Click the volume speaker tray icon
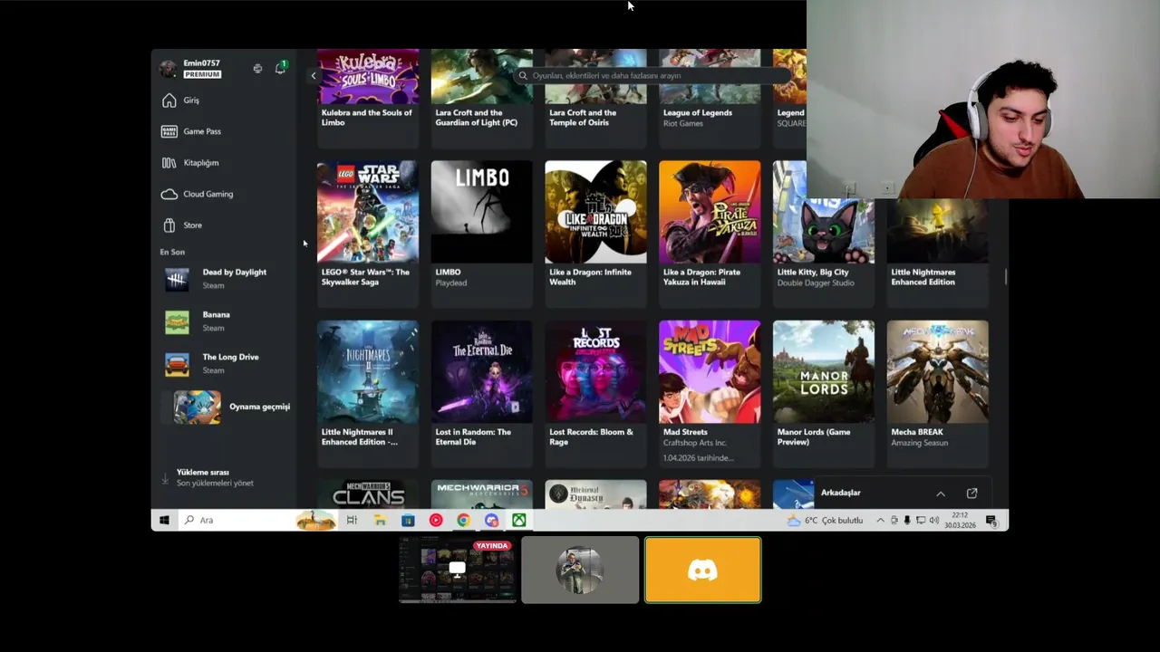The height and width of the screenshot is (652, 1160). [x=934, y=521]
